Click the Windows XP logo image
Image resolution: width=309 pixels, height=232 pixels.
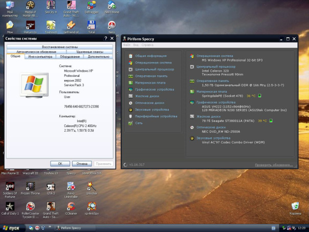tap(34, 85)
